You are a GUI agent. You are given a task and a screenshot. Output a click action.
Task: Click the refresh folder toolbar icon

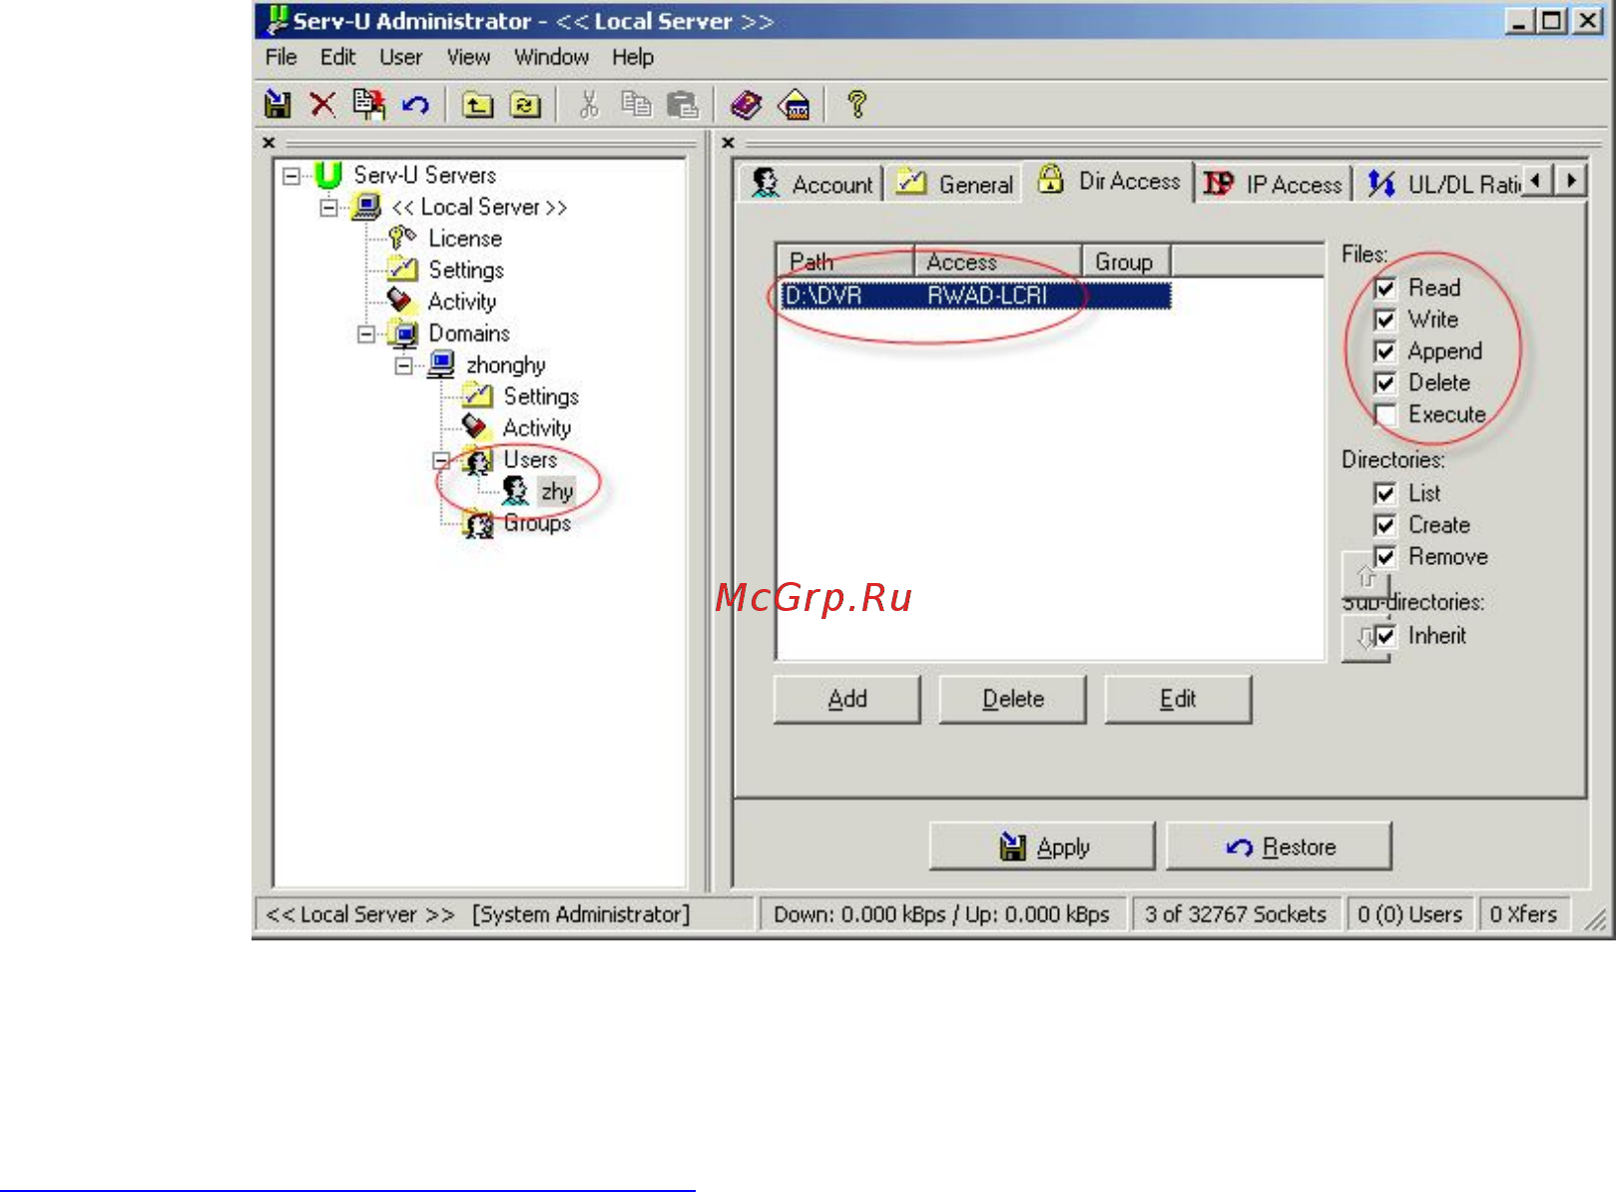tap(525, 104)
